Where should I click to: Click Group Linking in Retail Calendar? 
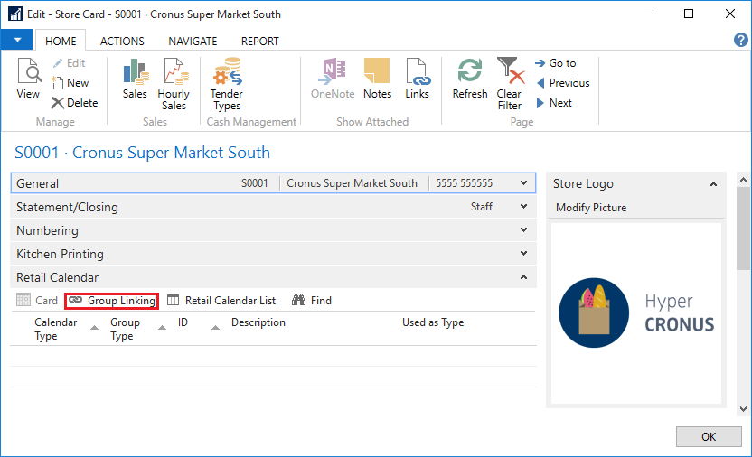(x=112, y=301)
